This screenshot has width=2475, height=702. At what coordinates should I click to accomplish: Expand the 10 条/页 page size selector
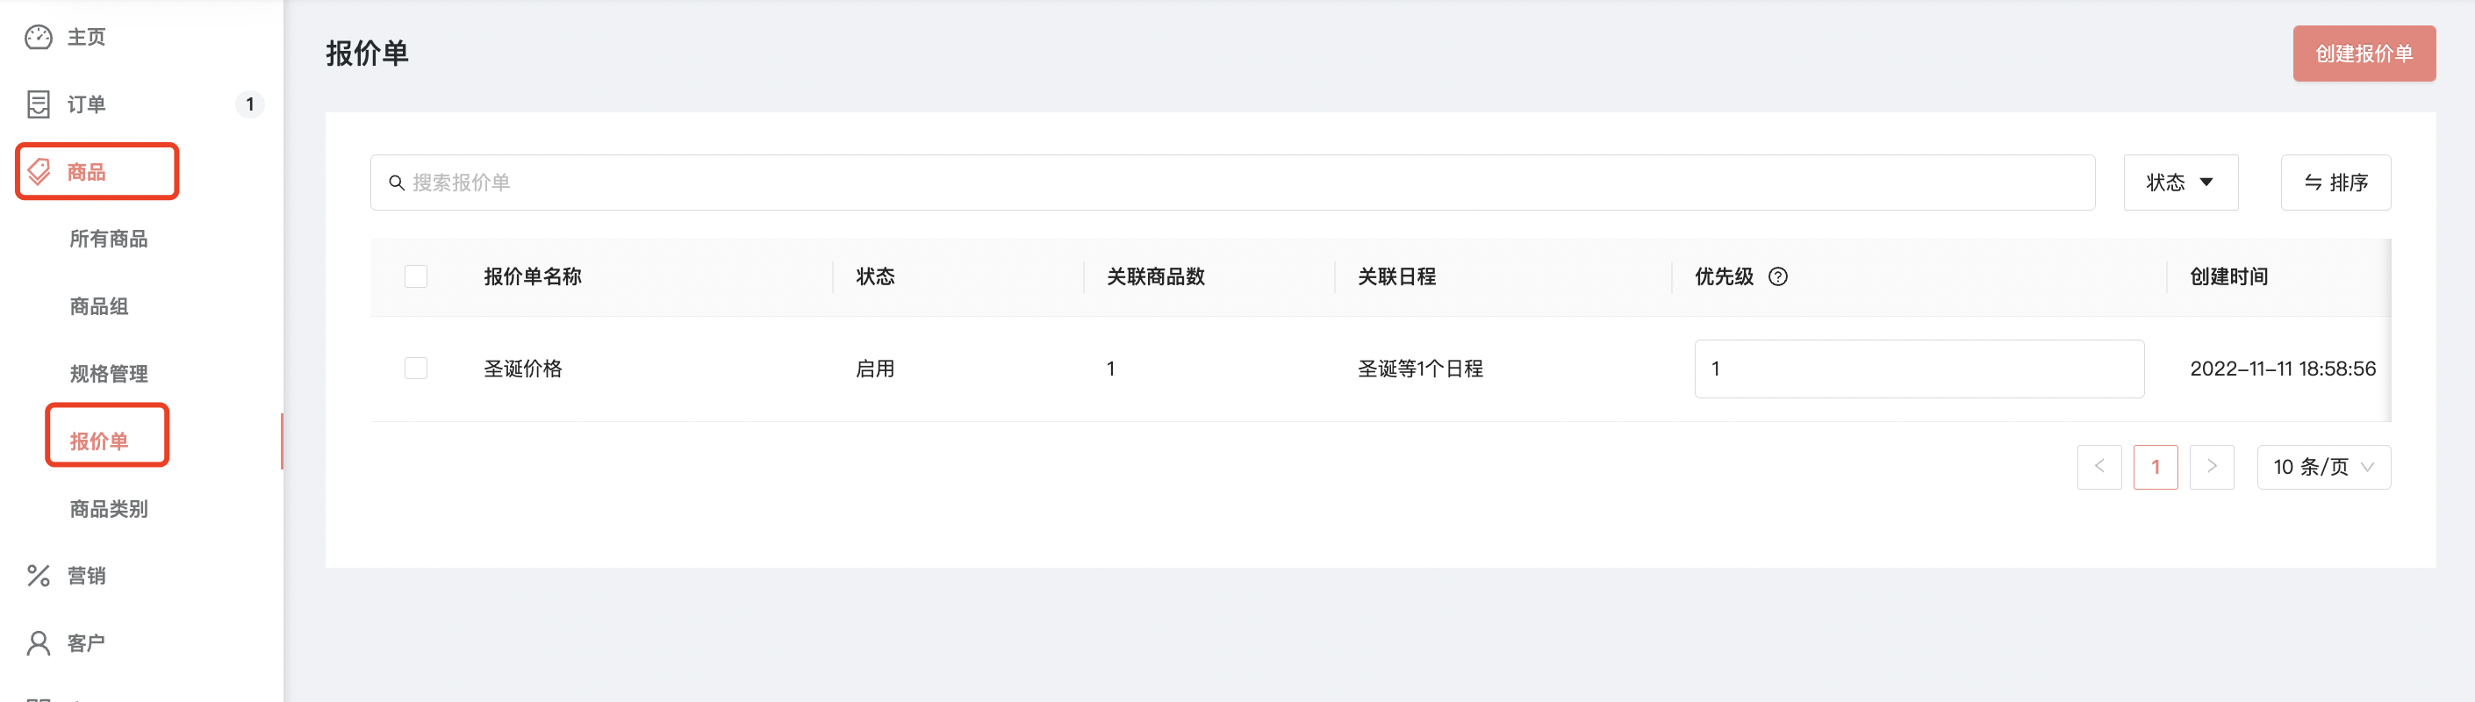click(x=2323, y=468)
